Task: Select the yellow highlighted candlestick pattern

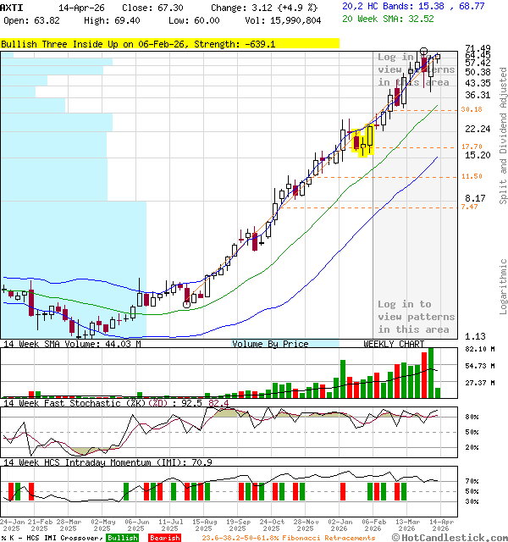Action: (364, 140)
